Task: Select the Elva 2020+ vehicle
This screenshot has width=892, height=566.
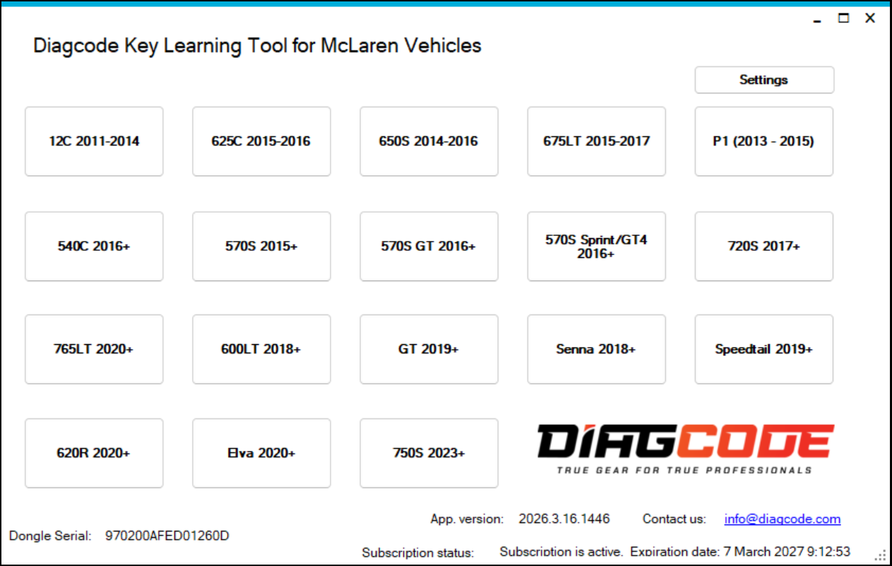Action: point(261,453)
